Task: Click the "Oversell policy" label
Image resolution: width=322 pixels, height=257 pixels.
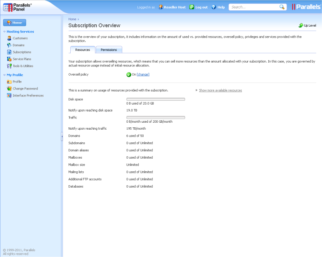Action: coord(78,74)
